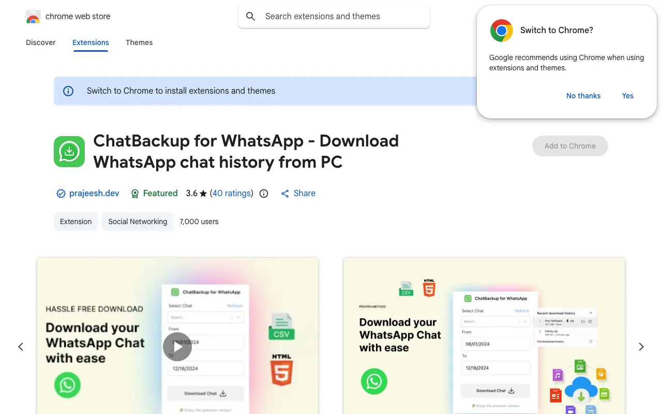Open the prajeesh.dev developer link
The width and height of the screenshot is (662, 414).
point(94,194)
